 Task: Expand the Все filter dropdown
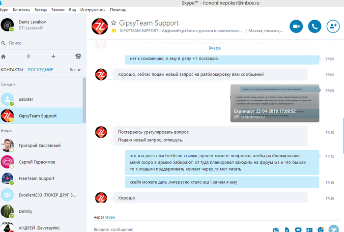click(75, 70)
